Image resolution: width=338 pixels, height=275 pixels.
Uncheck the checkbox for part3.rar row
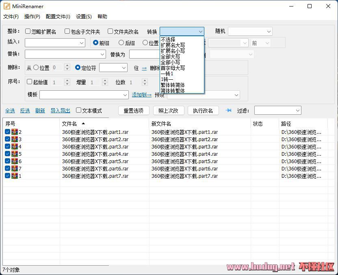(x=8, y=146)
